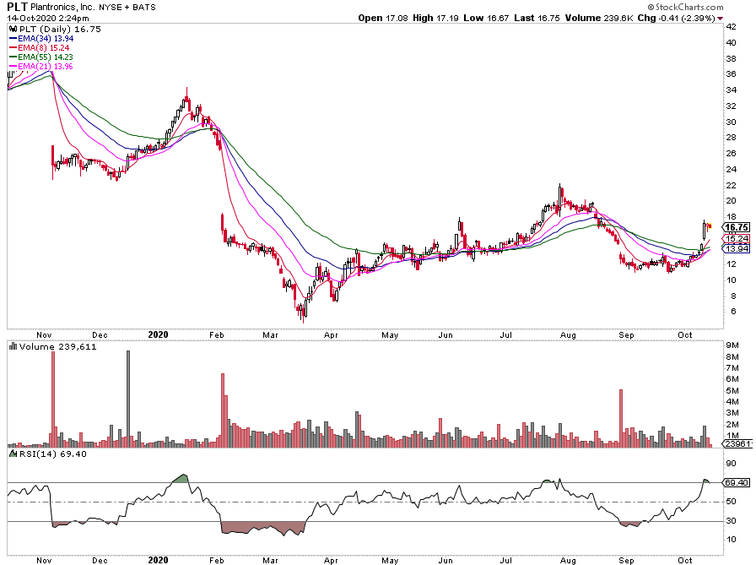Click the 5M volume axis label
The width and height of the screenshot is (756, 565).
point(732,390)
